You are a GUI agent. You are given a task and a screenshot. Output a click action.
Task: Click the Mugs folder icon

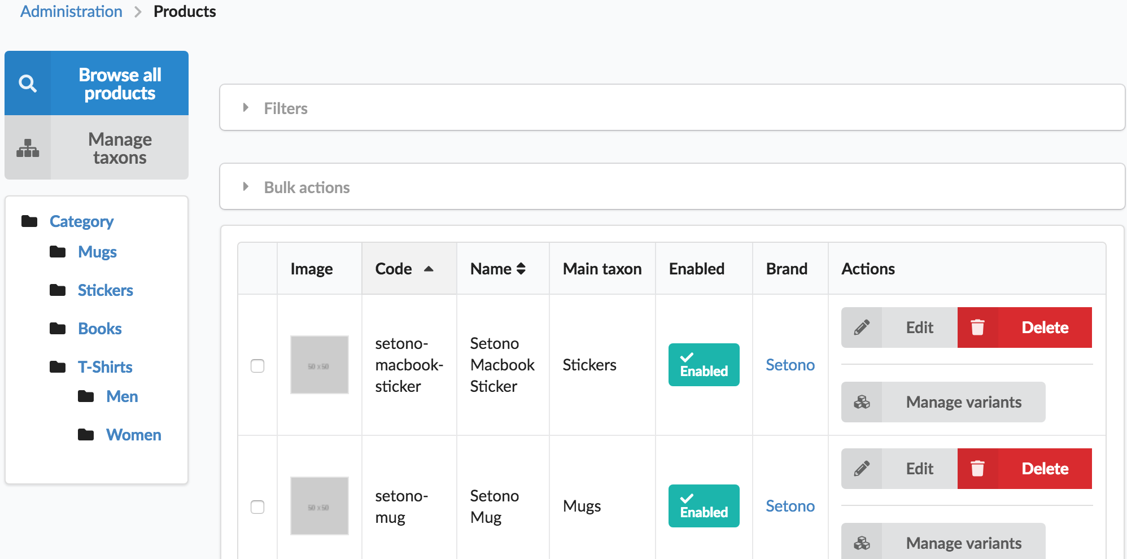pos(58,252)
